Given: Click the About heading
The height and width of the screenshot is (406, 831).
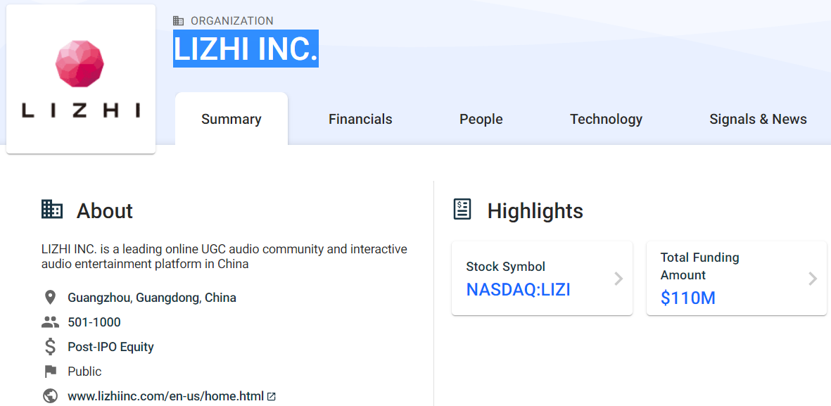Looking at the screenshot, I should 104,211.
